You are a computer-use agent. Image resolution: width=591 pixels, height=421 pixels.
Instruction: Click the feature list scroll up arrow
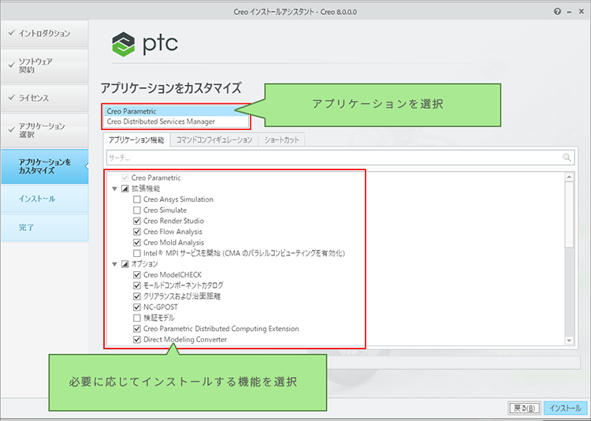click(569, 177)
